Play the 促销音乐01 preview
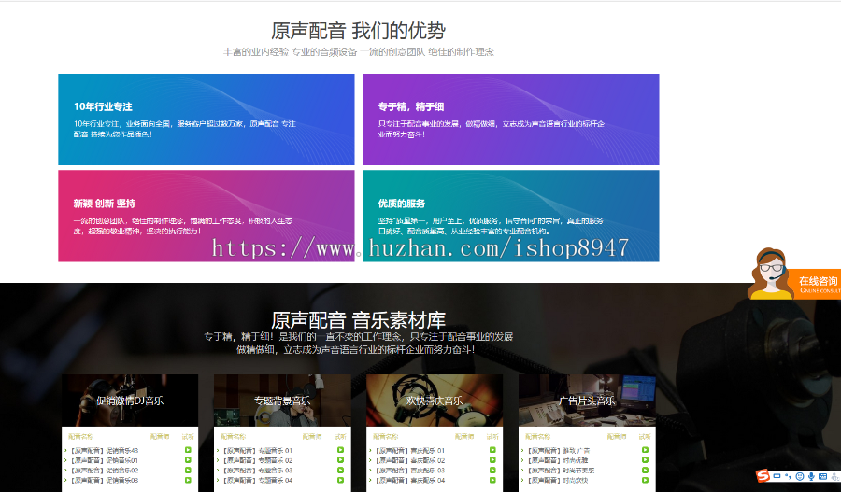Viewport: 841px width, 492px height. click(x=188, y=460)
